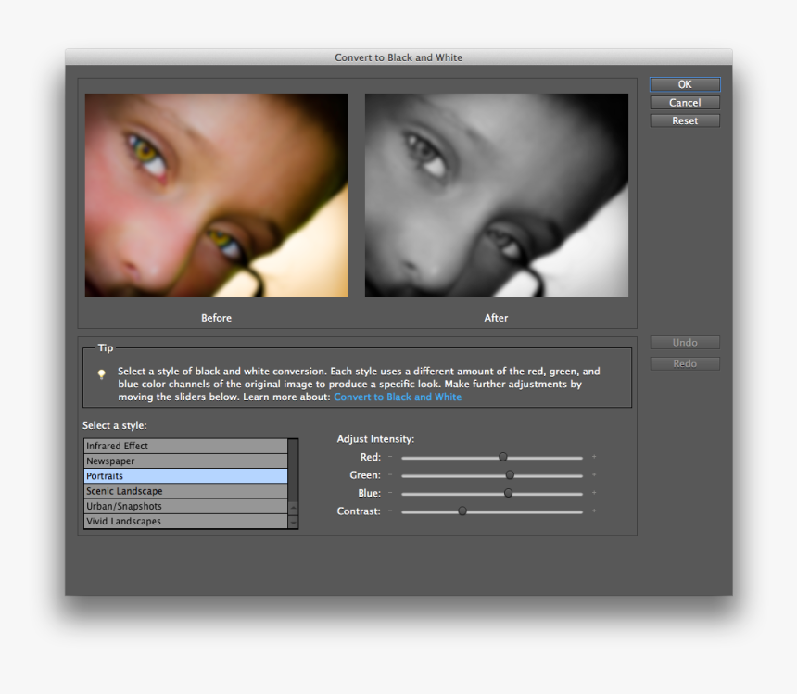
Task: Select the Infrared Effect style
Action: 185,446
